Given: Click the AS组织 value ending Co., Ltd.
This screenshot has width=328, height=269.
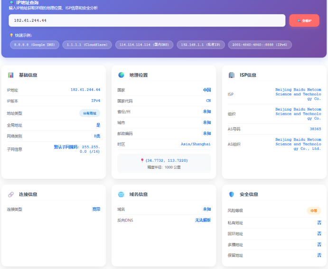Looking at the screenshot, I should click(x=298, y=144).
